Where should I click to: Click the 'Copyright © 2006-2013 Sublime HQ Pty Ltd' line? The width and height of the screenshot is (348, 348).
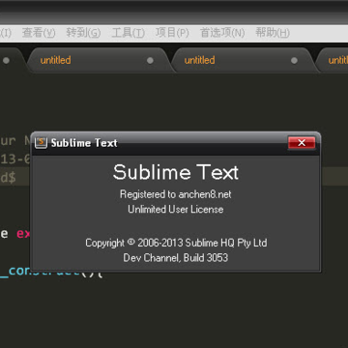176,243
